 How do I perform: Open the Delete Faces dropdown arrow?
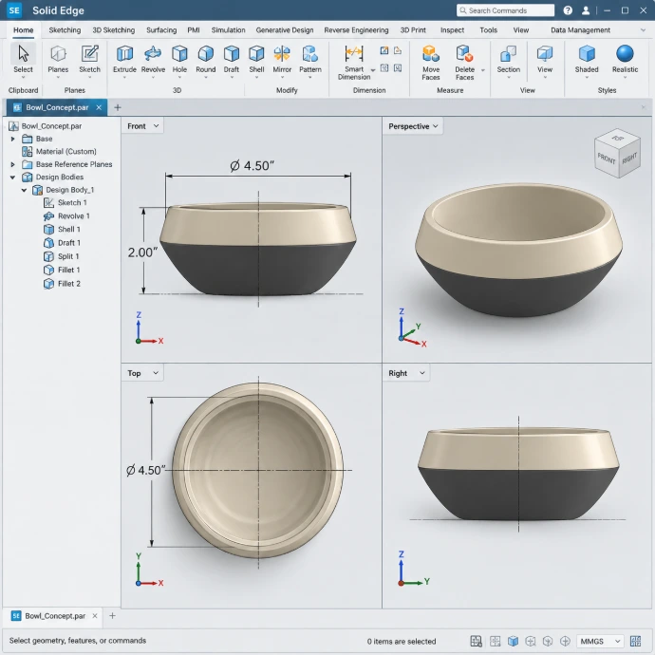click(483, 70)
